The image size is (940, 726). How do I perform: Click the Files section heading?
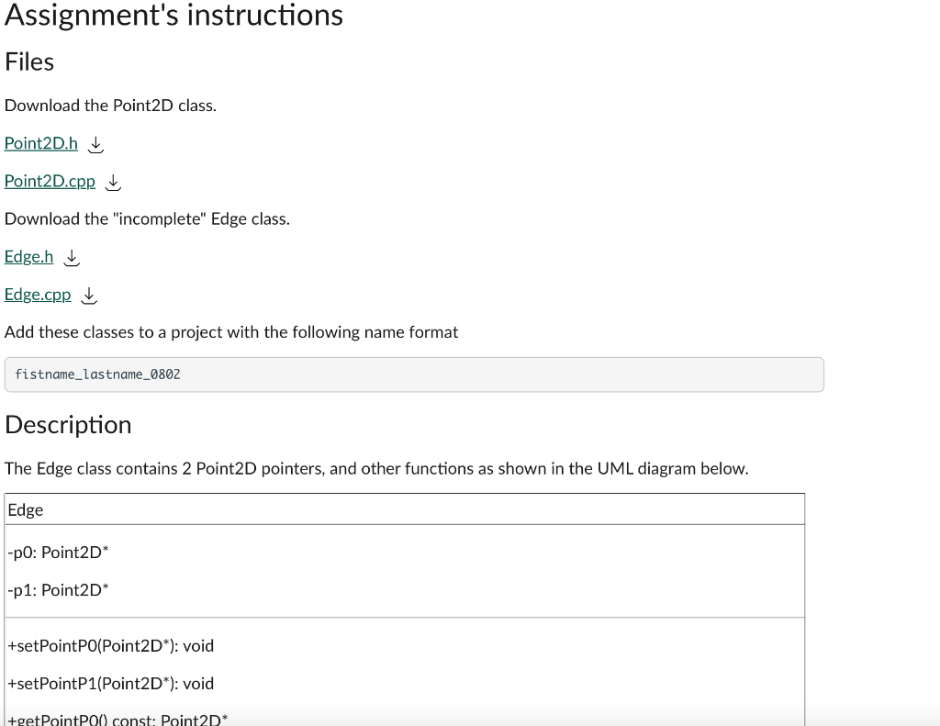pyautogui.click(x=29, y=61)
